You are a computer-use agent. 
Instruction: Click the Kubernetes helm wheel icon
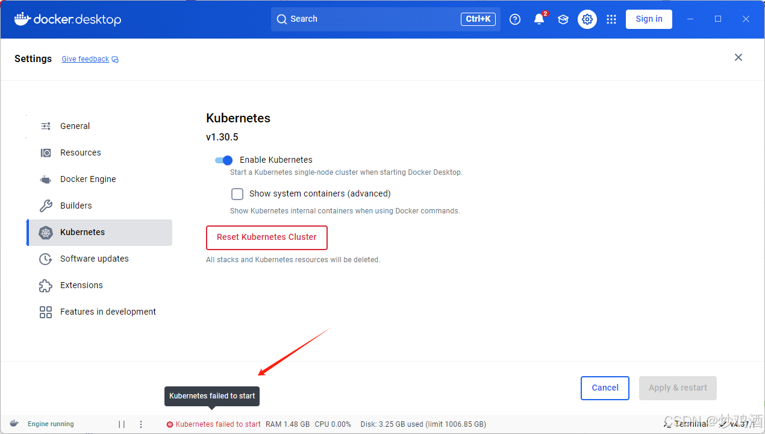(46, 232)
